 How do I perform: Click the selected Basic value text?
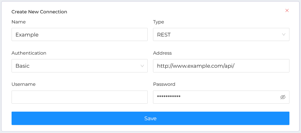23,66
